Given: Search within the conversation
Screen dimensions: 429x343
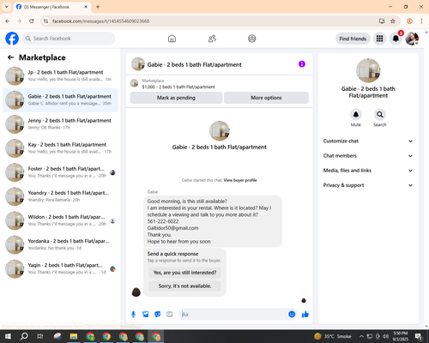Looking at the screenshot, I should pyautogui.click(x=380, y=115).
